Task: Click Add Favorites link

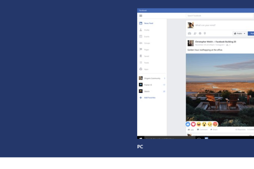Action: [150, 98]
